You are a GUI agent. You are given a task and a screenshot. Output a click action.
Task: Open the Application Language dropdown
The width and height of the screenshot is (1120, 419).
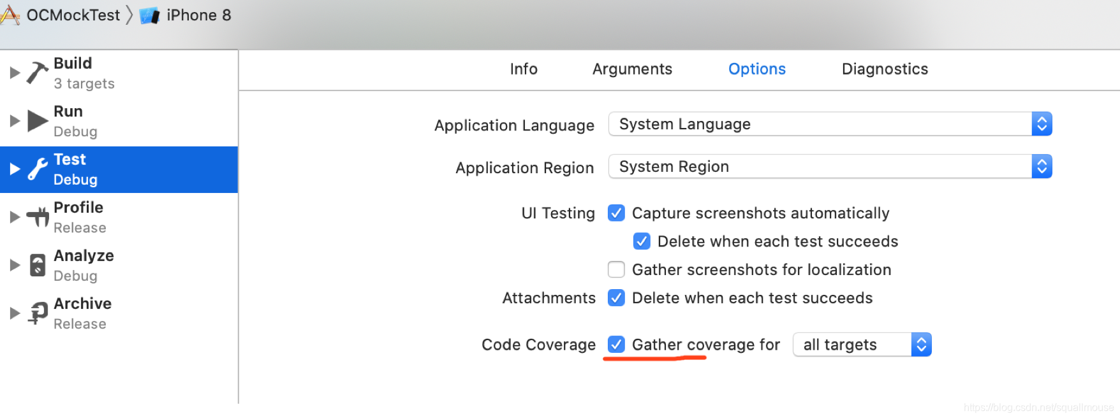point(830,124)
